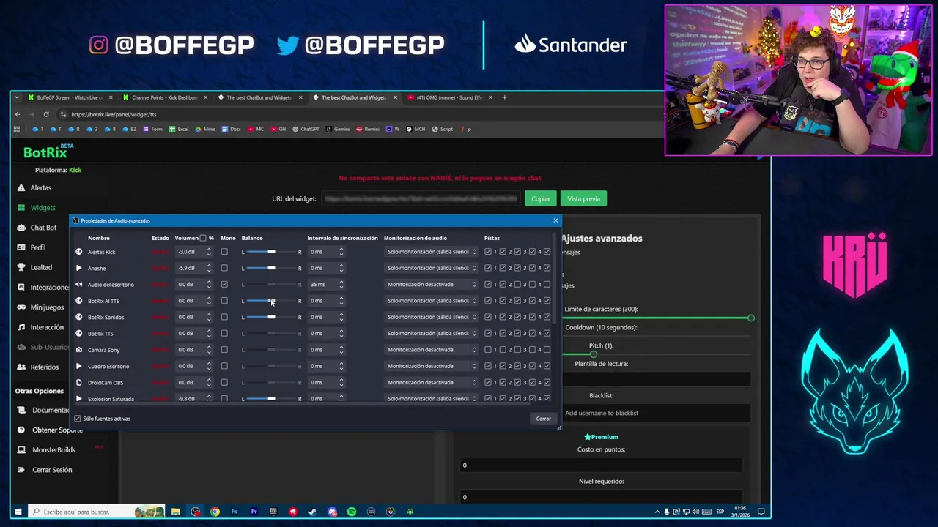Click the Camara Sony camera icon
This screenshot has width=938, height=527.
(79, 350)
